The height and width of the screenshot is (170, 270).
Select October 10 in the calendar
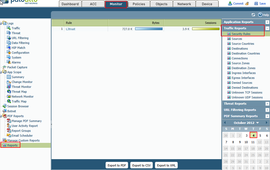click(246, 142)
